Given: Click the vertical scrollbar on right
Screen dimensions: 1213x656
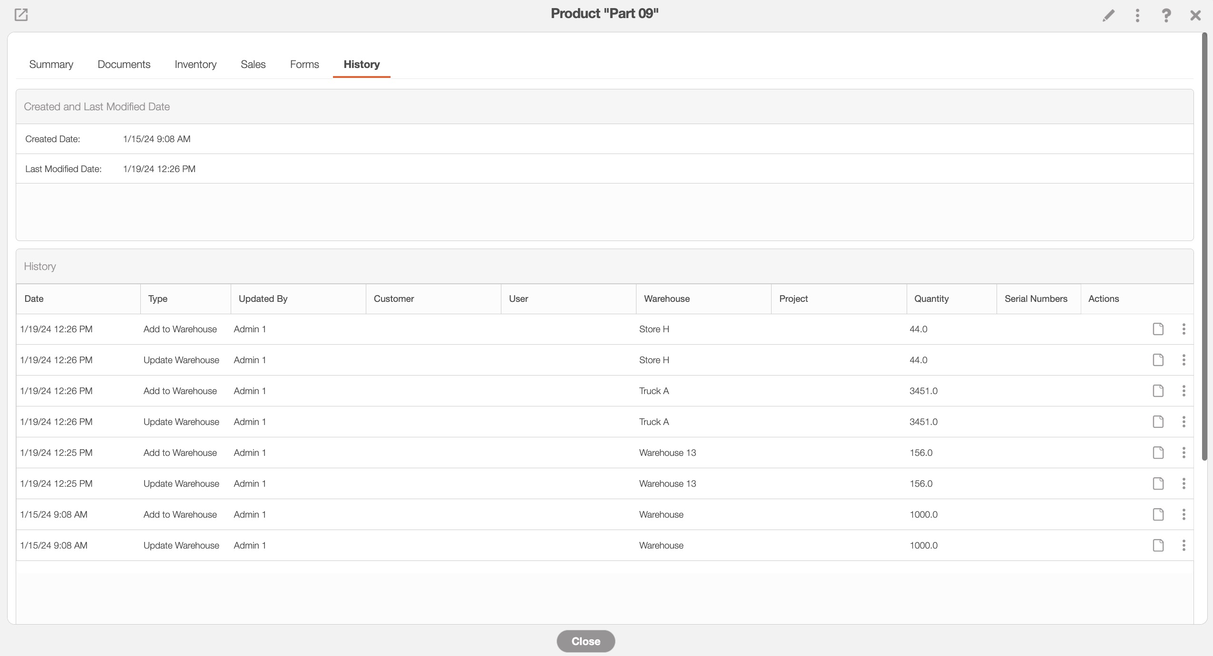Looking at the screenshot, I should click(x=1204, y=246).
